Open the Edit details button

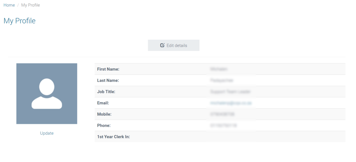pyautogui.click(x=174, y=45)
